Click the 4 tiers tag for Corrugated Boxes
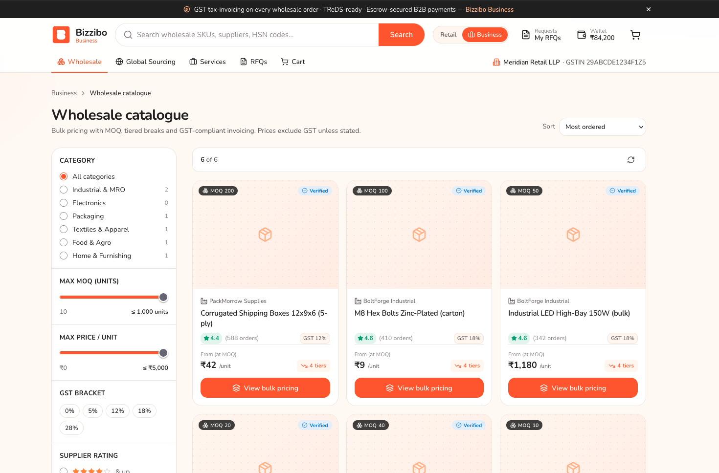This screenshot has height=473, width=719. [314, 365]
